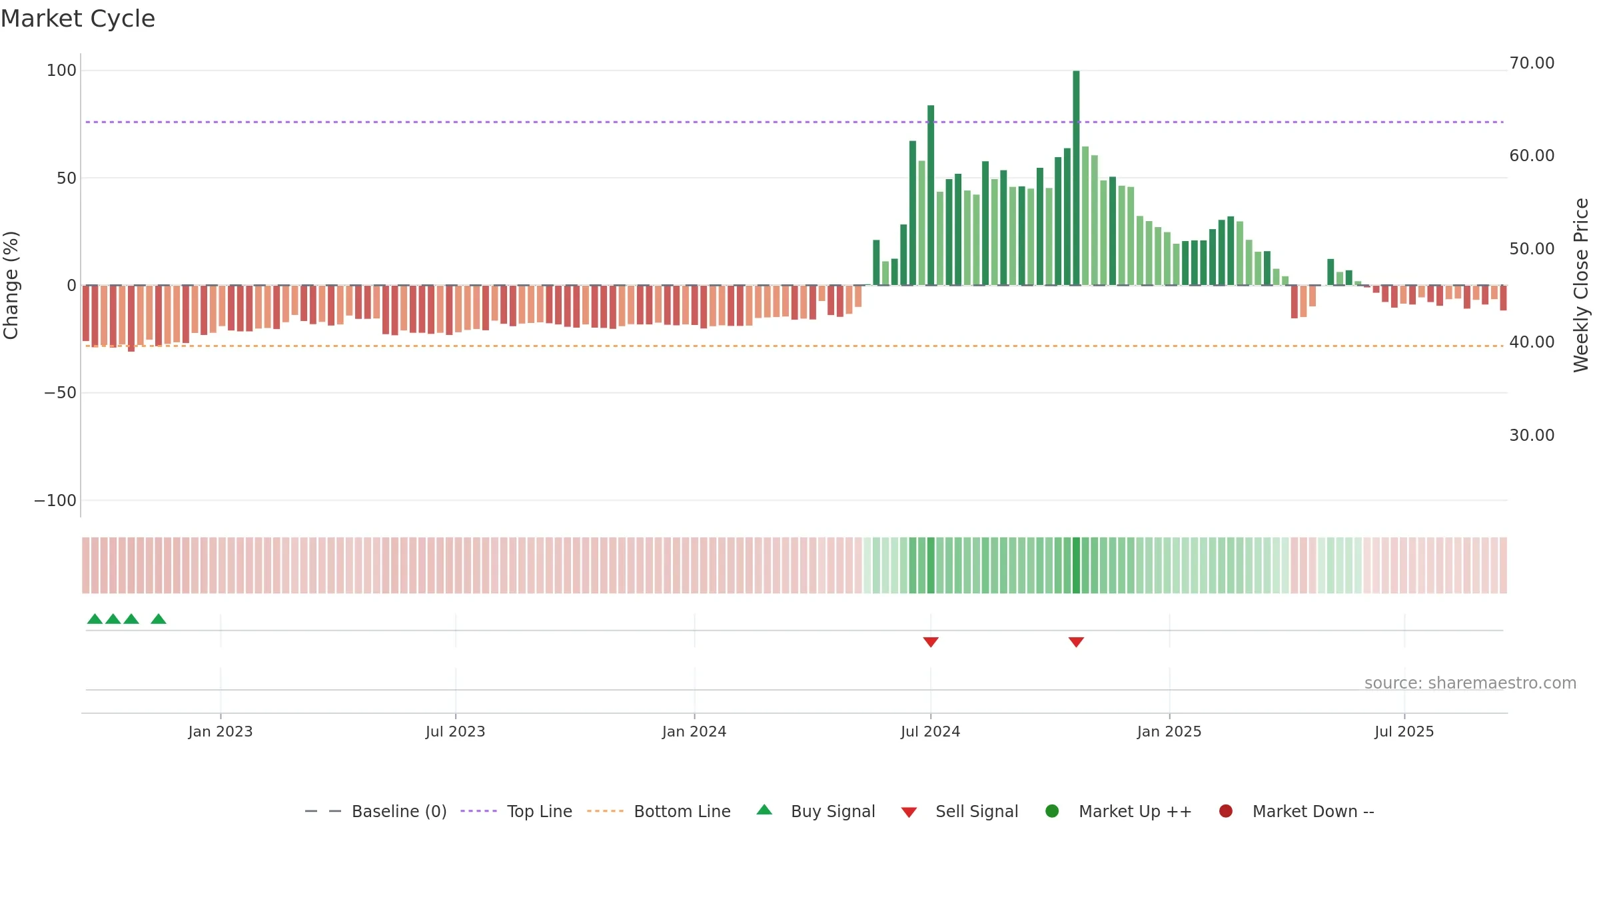The image size is (1599, 899).
Task: Click the second red sell signal marker
Action: [x=1076, y=642]
